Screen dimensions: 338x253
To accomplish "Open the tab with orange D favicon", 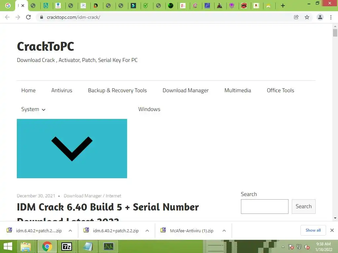I will (96, 6).
